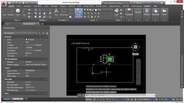Activate the Move tool in Modify panel
This screenshot has height=103, width=184.
tap(36, 10)
